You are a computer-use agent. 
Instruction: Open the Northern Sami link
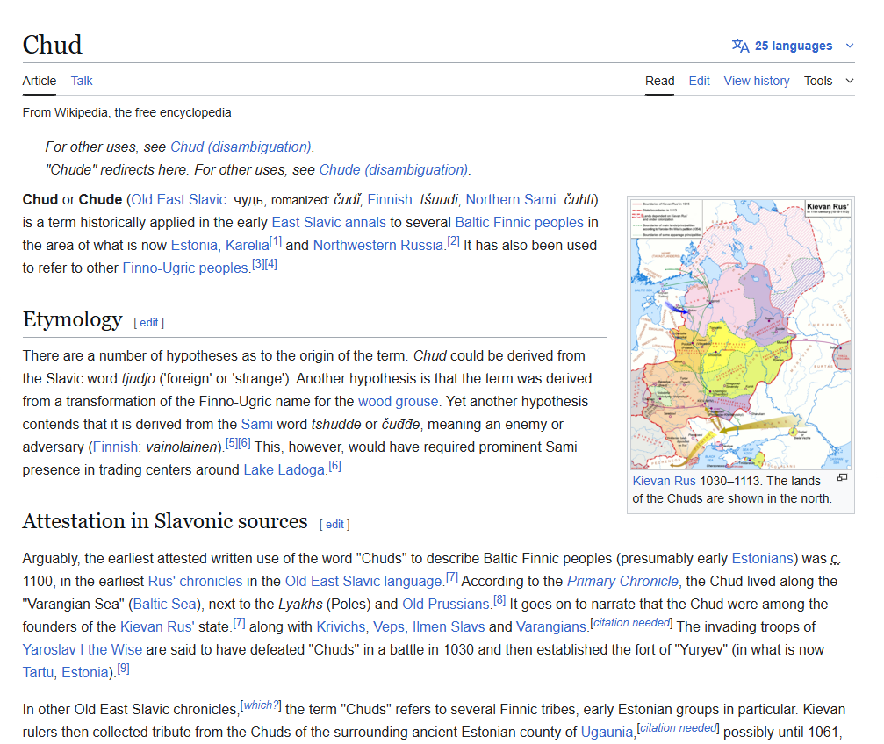(x=510, y=199)
